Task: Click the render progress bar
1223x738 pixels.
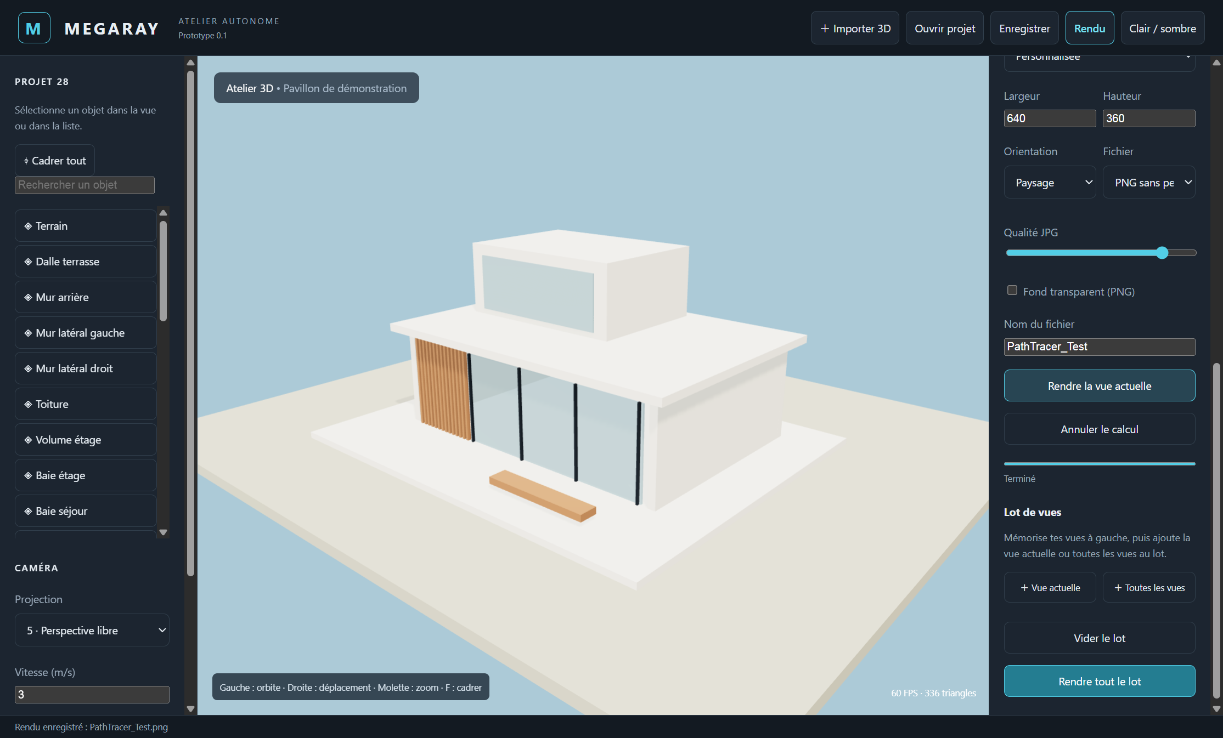Action: click(1100, 464)
